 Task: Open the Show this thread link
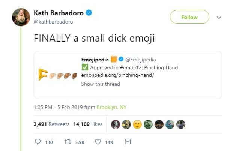click(x=101, y=84)
